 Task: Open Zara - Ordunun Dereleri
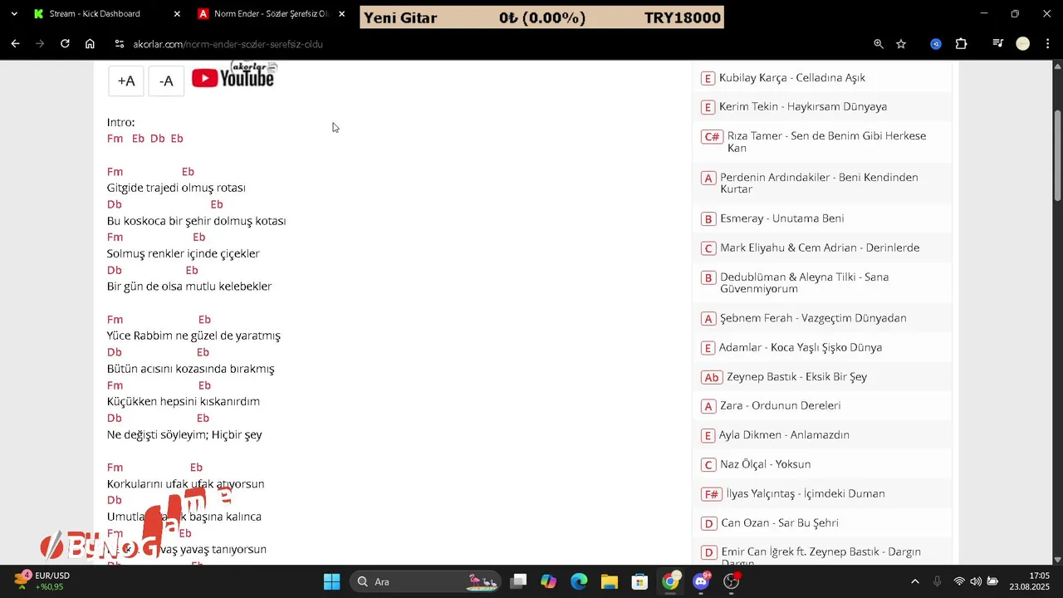click(780, 405)
